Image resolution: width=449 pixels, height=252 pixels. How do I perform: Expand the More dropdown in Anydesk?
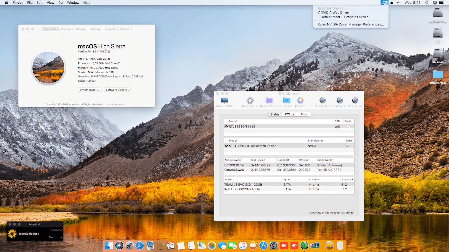click(55, 237)
